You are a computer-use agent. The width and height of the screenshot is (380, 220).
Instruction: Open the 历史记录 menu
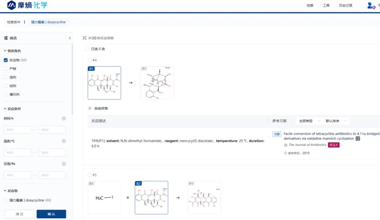[345, 5]
